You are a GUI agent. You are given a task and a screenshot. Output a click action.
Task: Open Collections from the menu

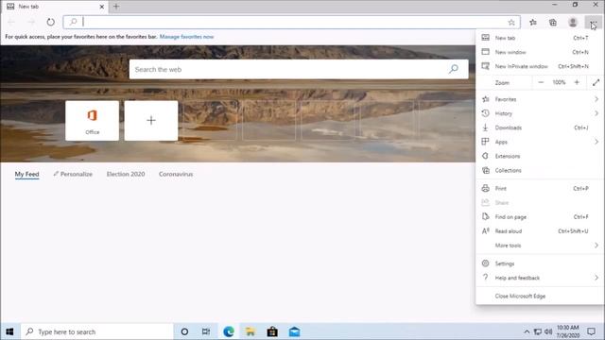click(x=540, y=170)
